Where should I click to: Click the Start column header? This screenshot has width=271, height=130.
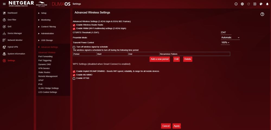pos(112,54)
